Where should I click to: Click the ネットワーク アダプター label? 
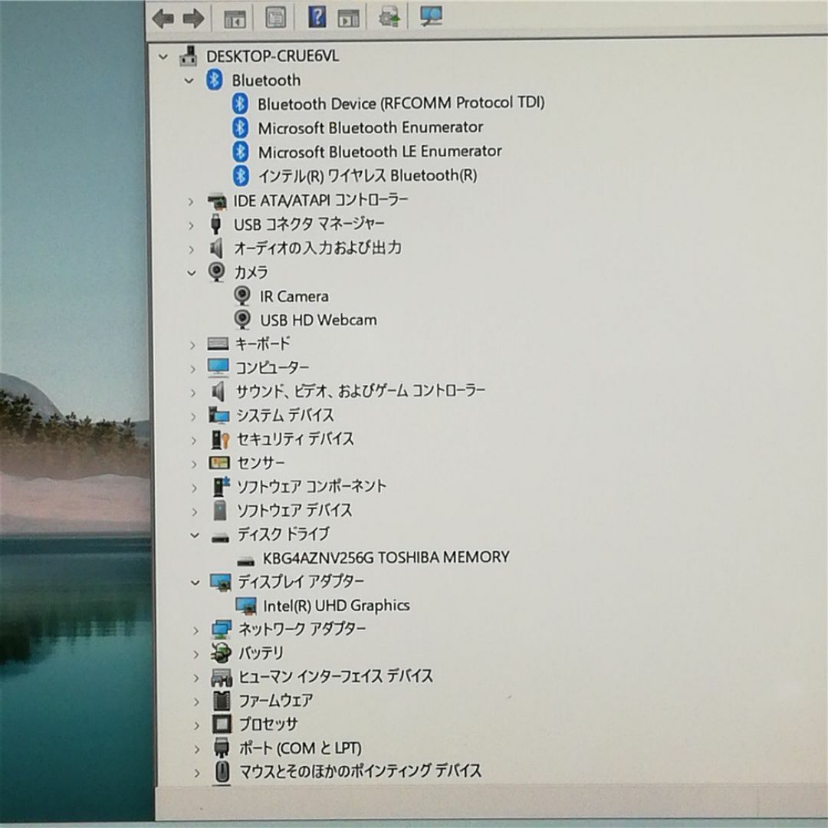coord(301,629)
